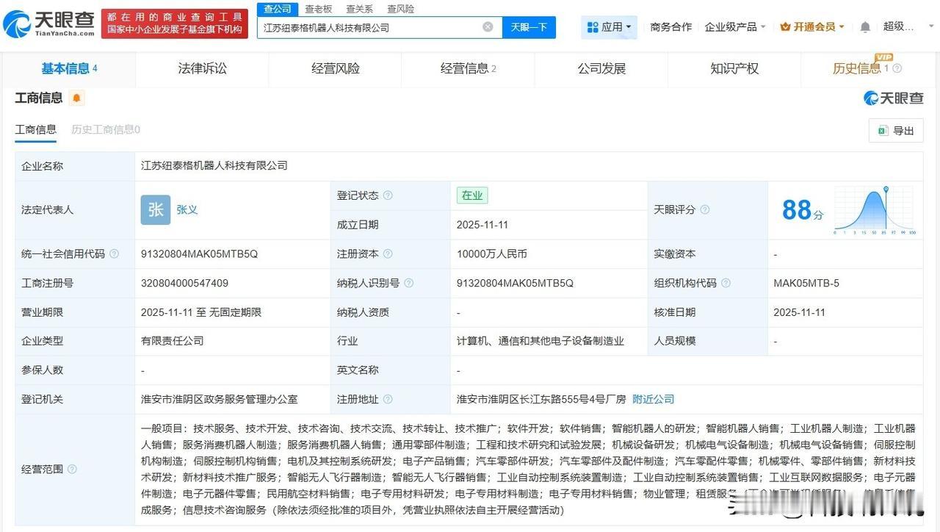
Task: Click the 天眼评分 distribution chart
Action: pyautogui.click(x=875, y=210)
